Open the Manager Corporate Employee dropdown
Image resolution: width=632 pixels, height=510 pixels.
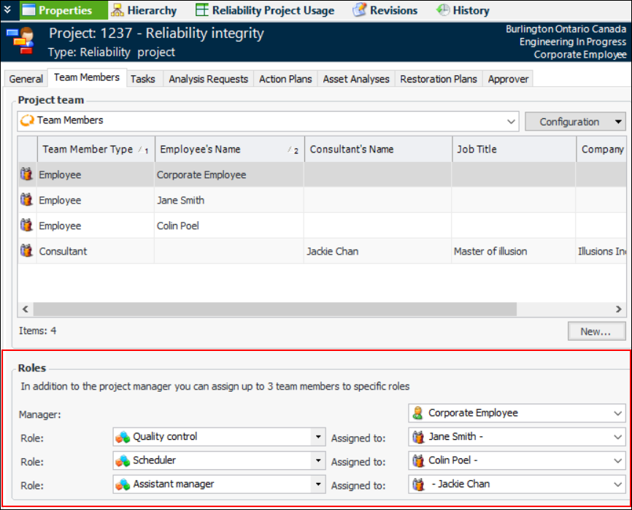click(619, 413)
